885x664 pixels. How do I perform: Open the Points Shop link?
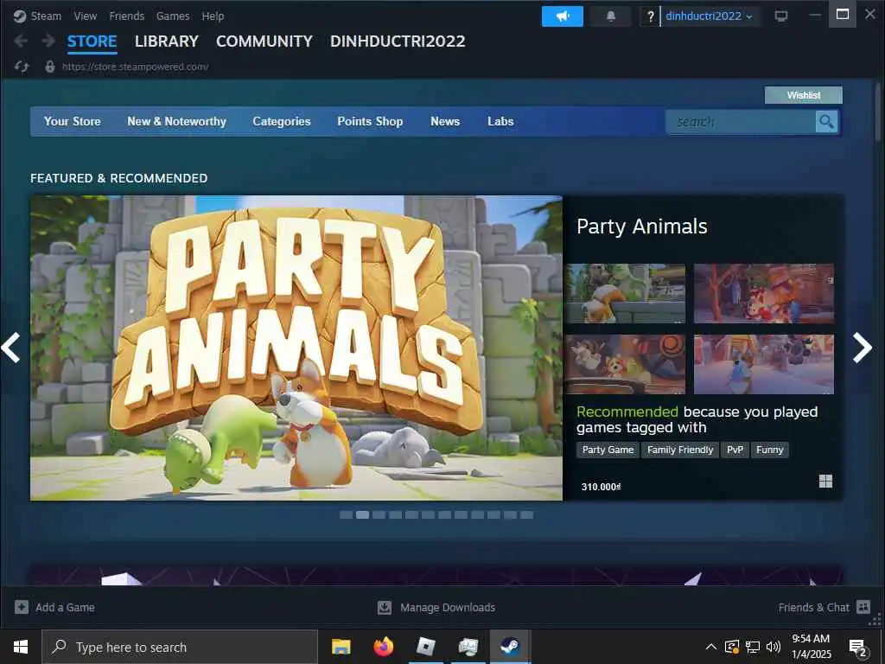[x=370, y=121]
